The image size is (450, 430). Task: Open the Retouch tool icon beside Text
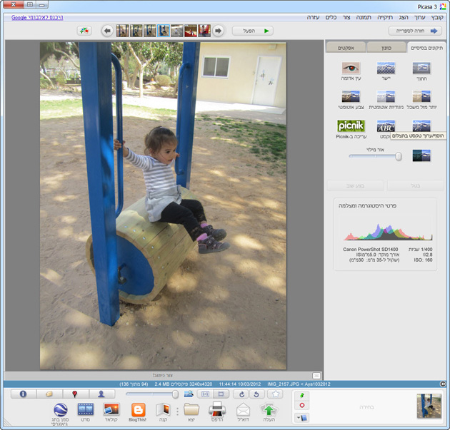click(421, 126)
